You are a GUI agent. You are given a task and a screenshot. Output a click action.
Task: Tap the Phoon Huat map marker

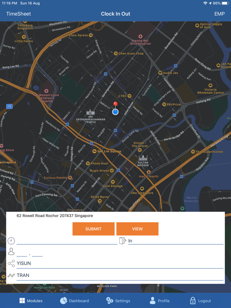[88, 163]
